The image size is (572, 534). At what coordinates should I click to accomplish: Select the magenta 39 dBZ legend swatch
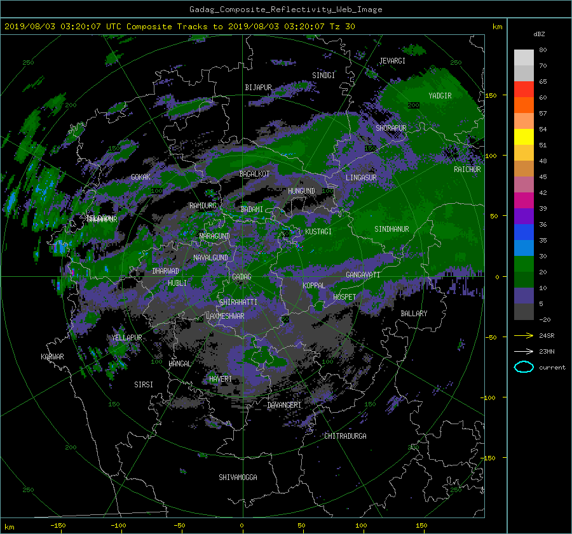(x=524, y=201)
